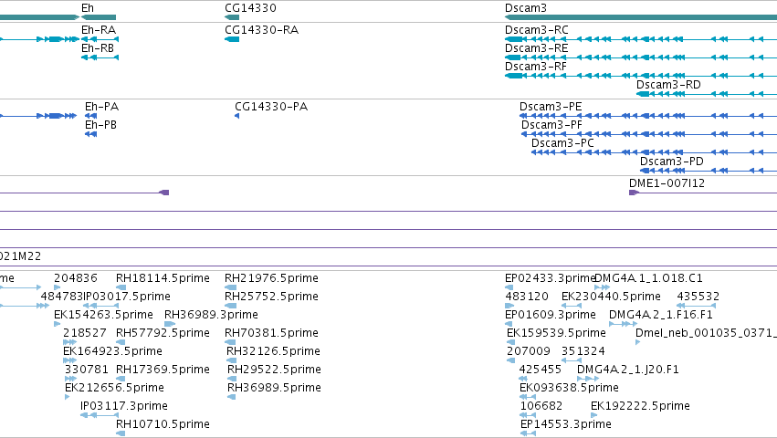Click RH36989.5prime label
Screen dimensions: 777x438
274,388
